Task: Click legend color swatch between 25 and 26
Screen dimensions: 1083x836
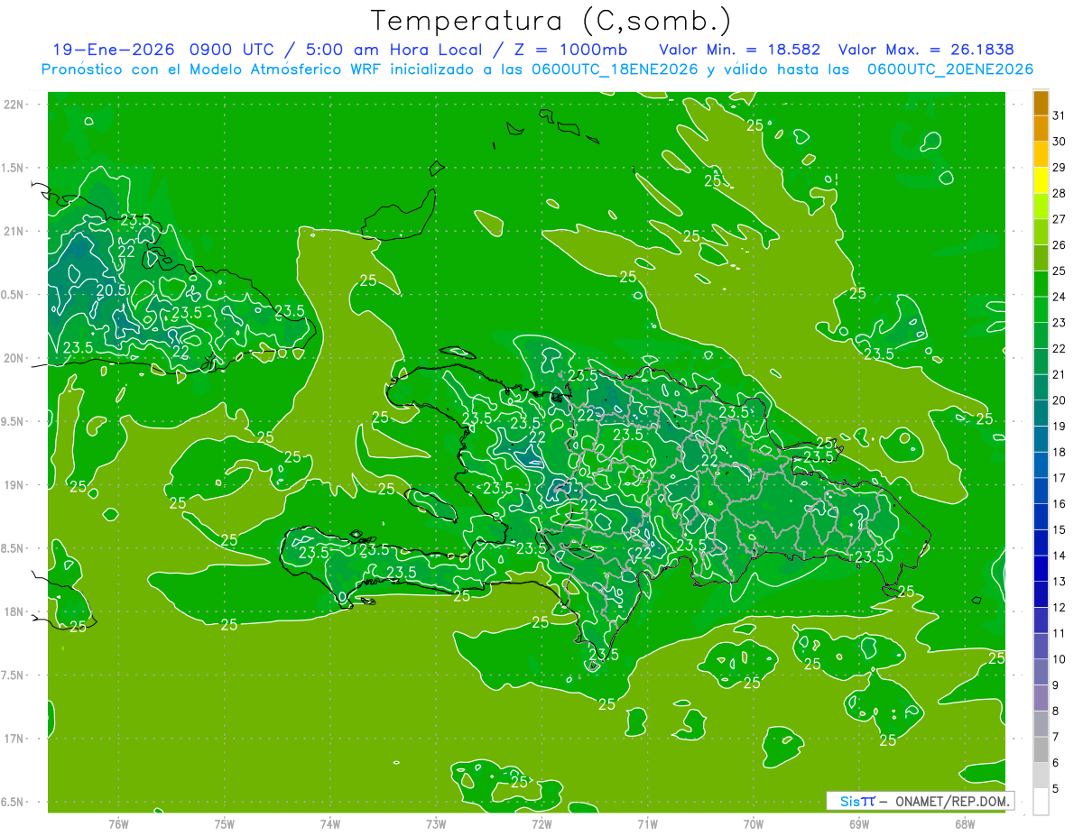Action: (x=1041, y=258)
